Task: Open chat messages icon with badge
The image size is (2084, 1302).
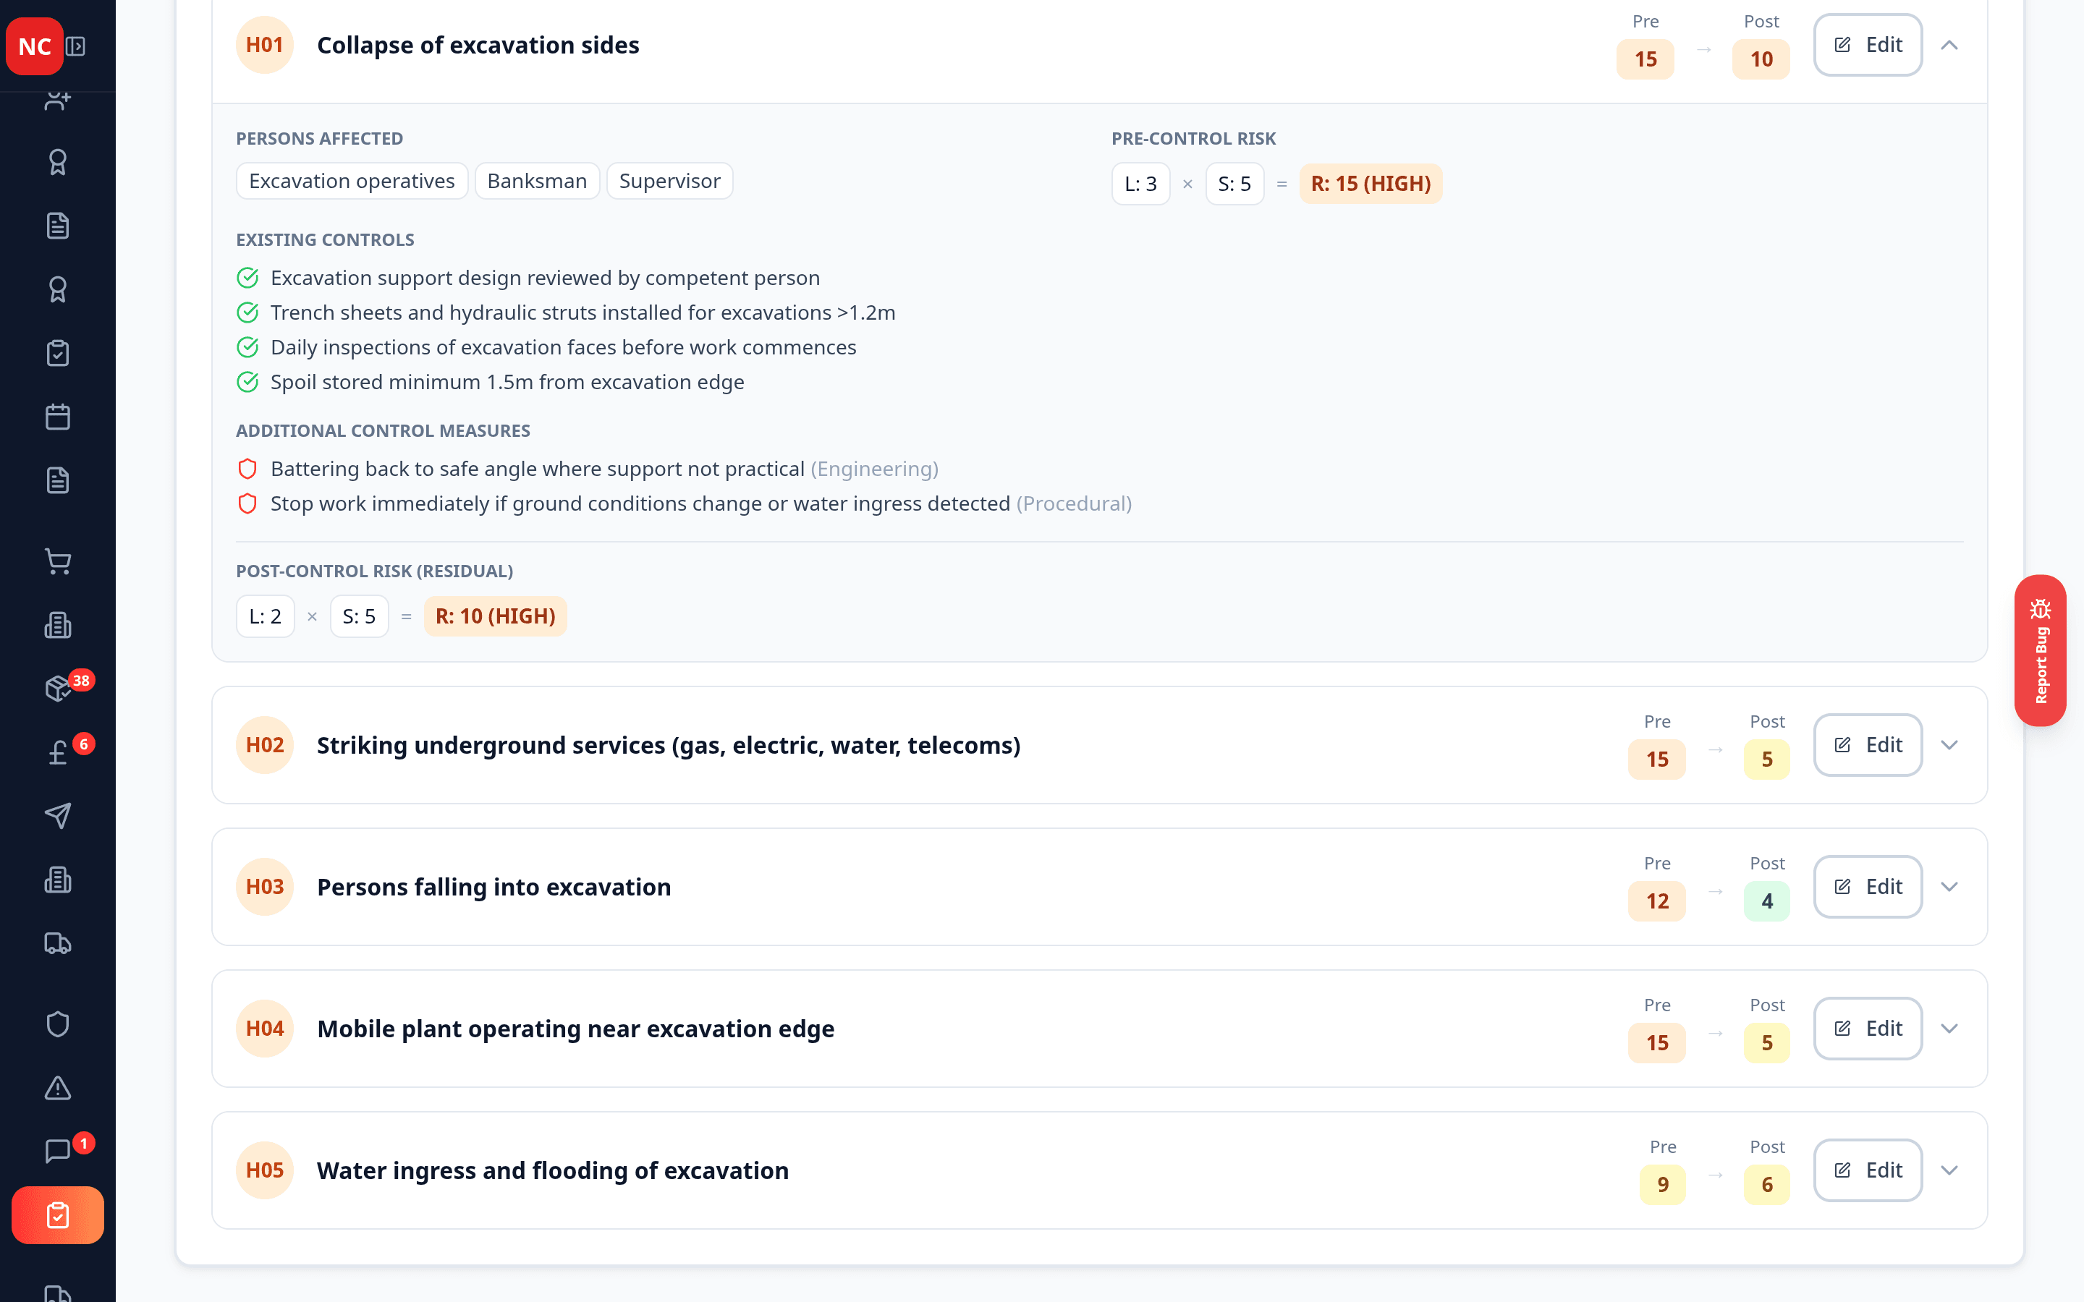Action: point(58,1150)
